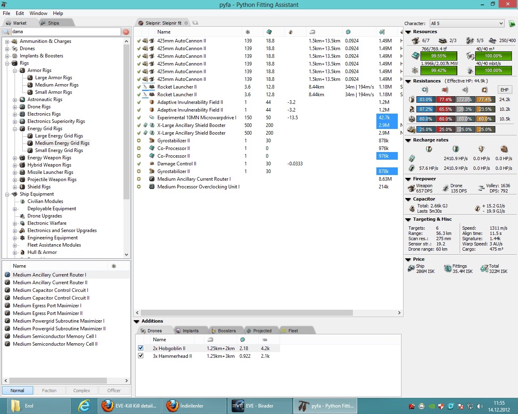Collapse the Resistances panel
The height and width of the screenshot is (414, 518).
tap(408, 81)
